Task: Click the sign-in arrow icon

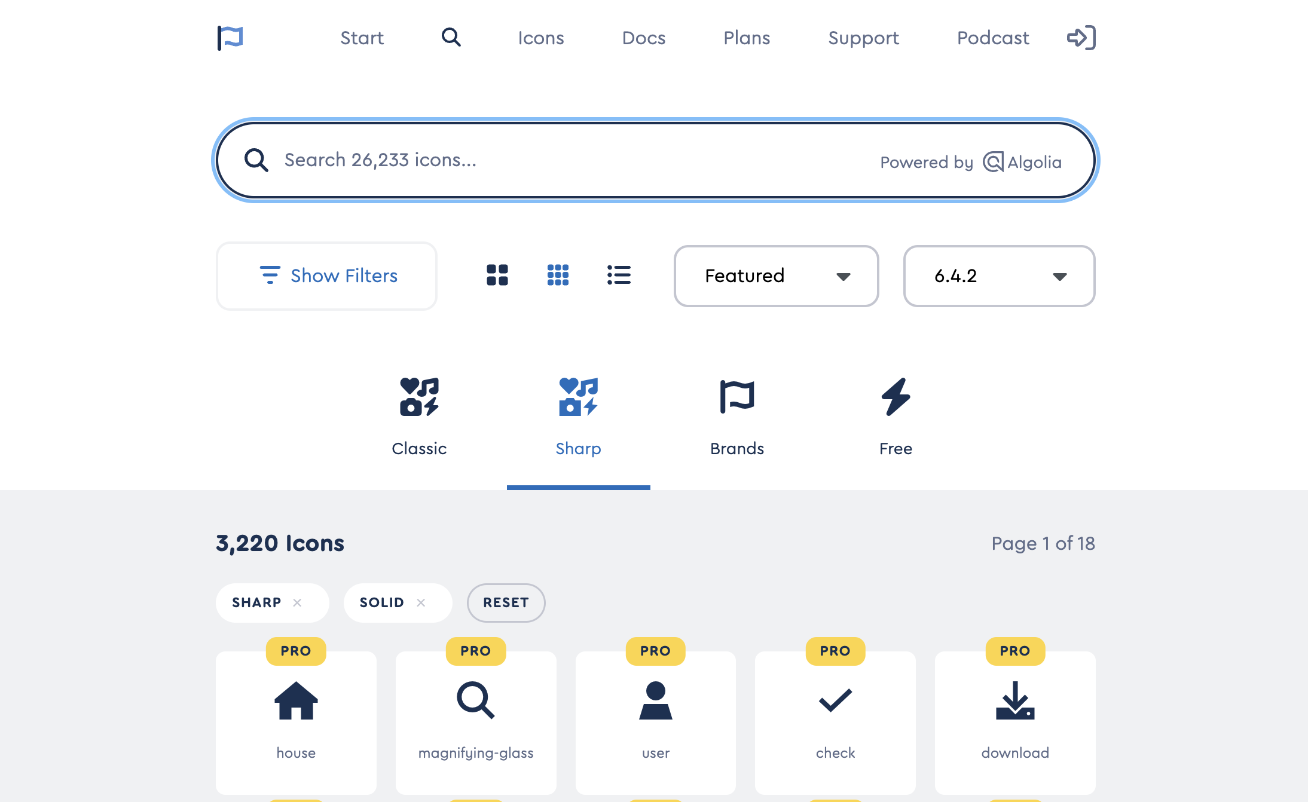Action: [x=1081, y=38]
